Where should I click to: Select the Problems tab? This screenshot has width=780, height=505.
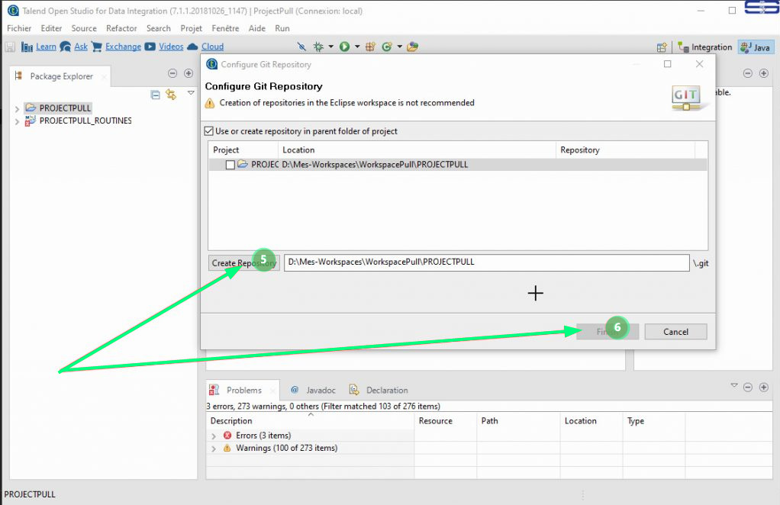[243, 390]
